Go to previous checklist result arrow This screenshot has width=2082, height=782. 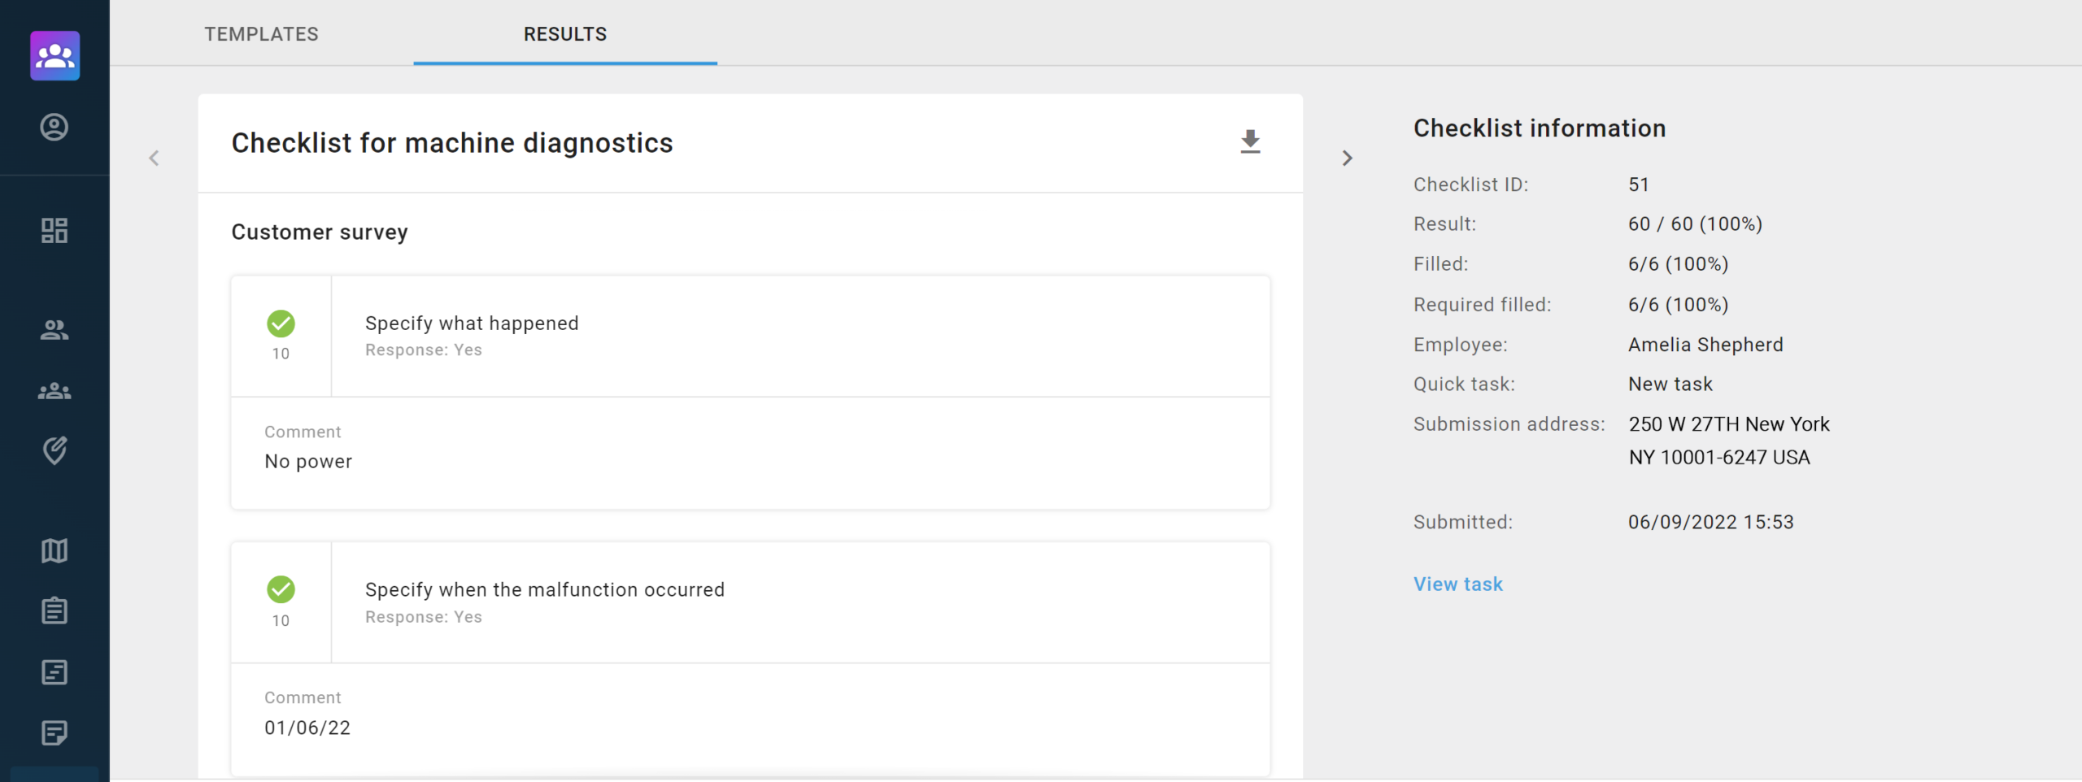(x=154, y=158)
